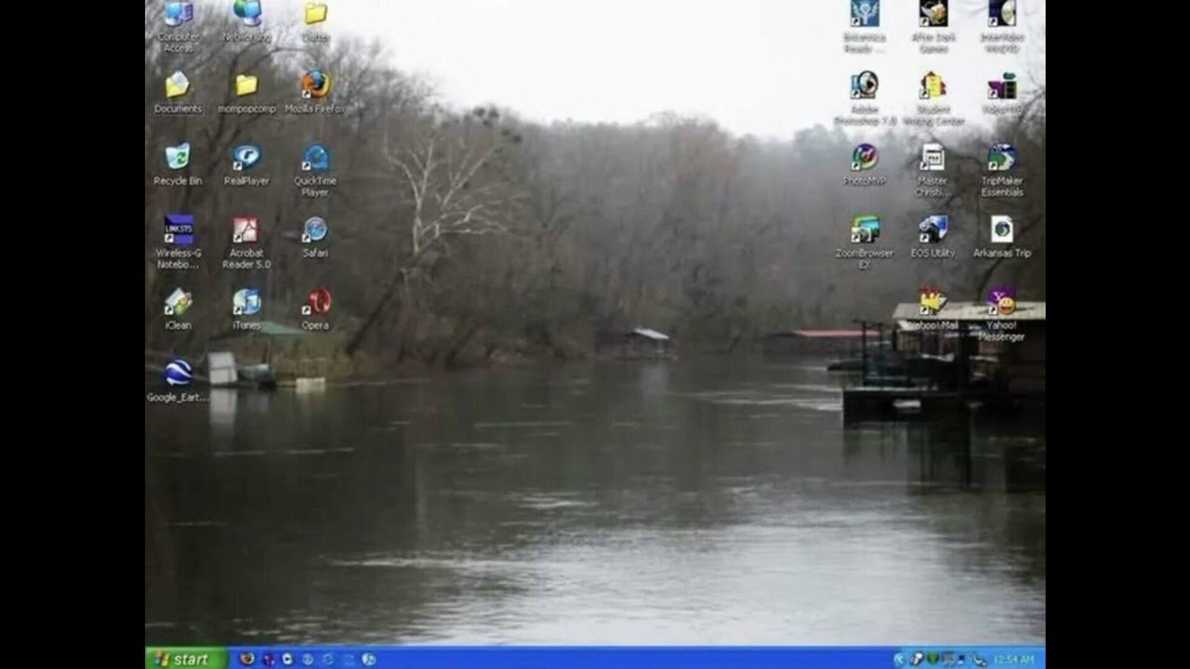The height and width of the screenshot is (669, 1190).
Task: Select the ZoomBrowser EX shortcut
Action: [x=865, y=242]
